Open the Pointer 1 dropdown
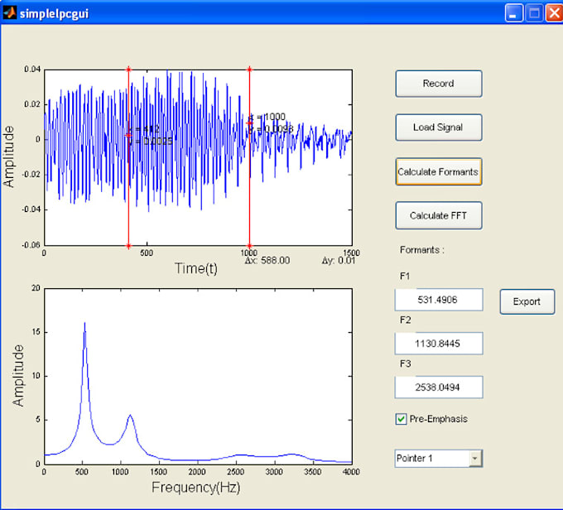563x510 pixels. coord(439,459)
